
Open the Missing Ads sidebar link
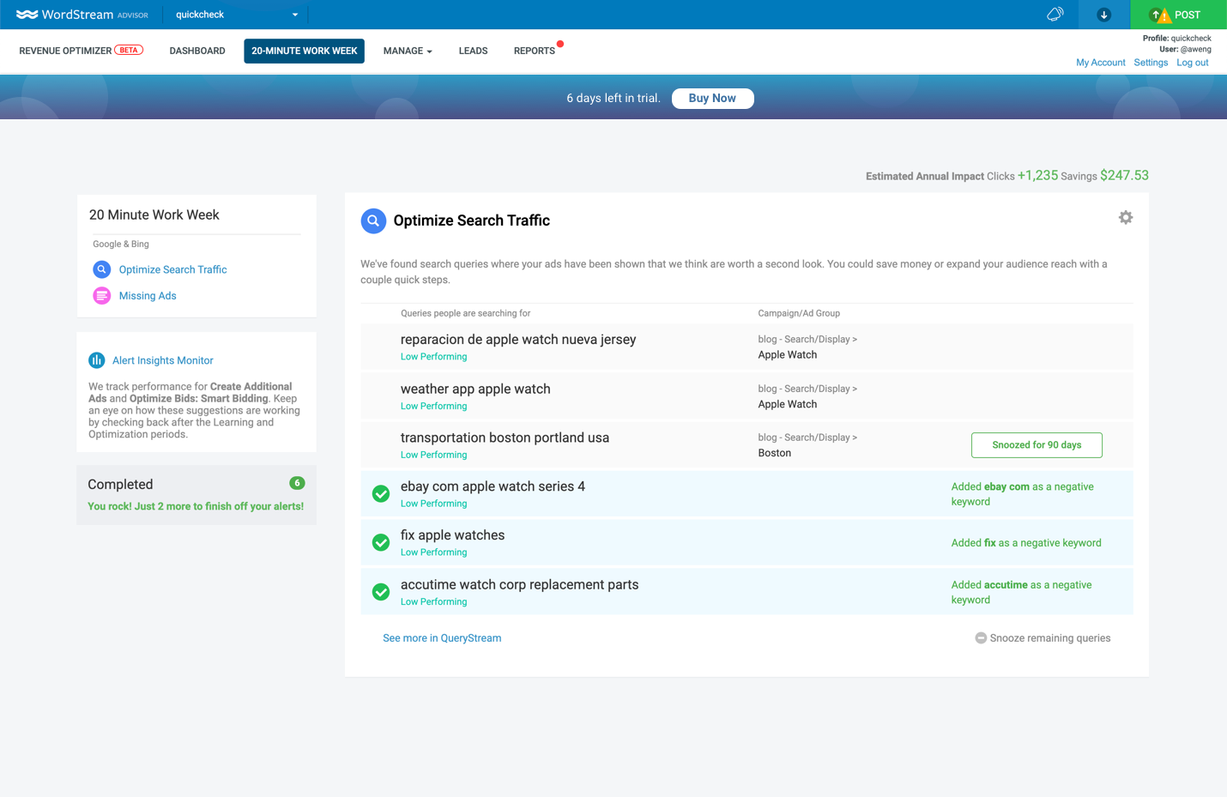[x=148, y=296]
